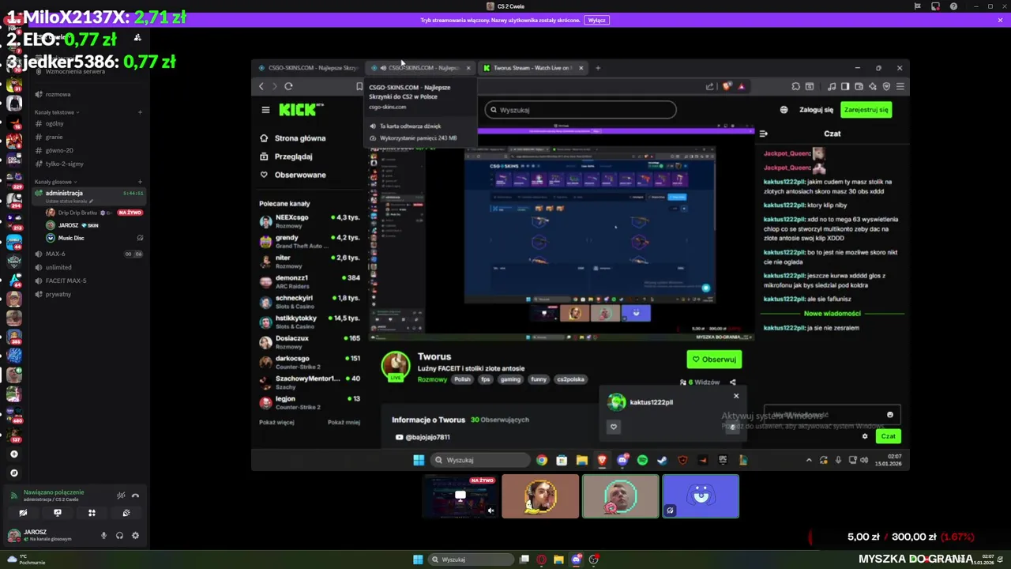Open Windows Start button on bottom taskbar

(418, 560)
